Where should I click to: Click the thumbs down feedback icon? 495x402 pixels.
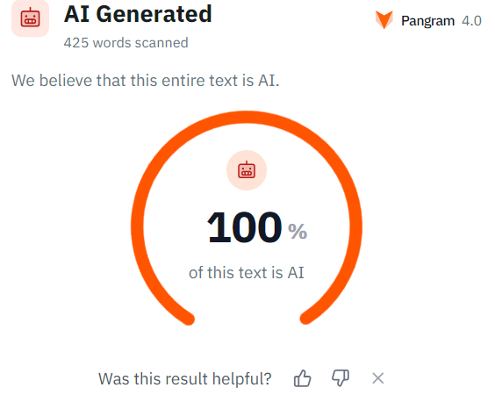341,378
